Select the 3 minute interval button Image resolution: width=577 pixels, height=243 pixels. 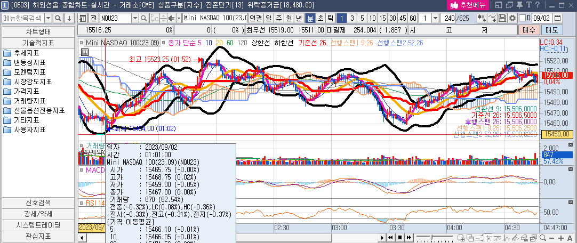[x=352, y=18]
